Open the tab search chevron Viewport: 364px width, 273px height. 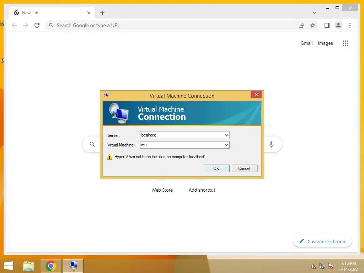pos(315,13)
